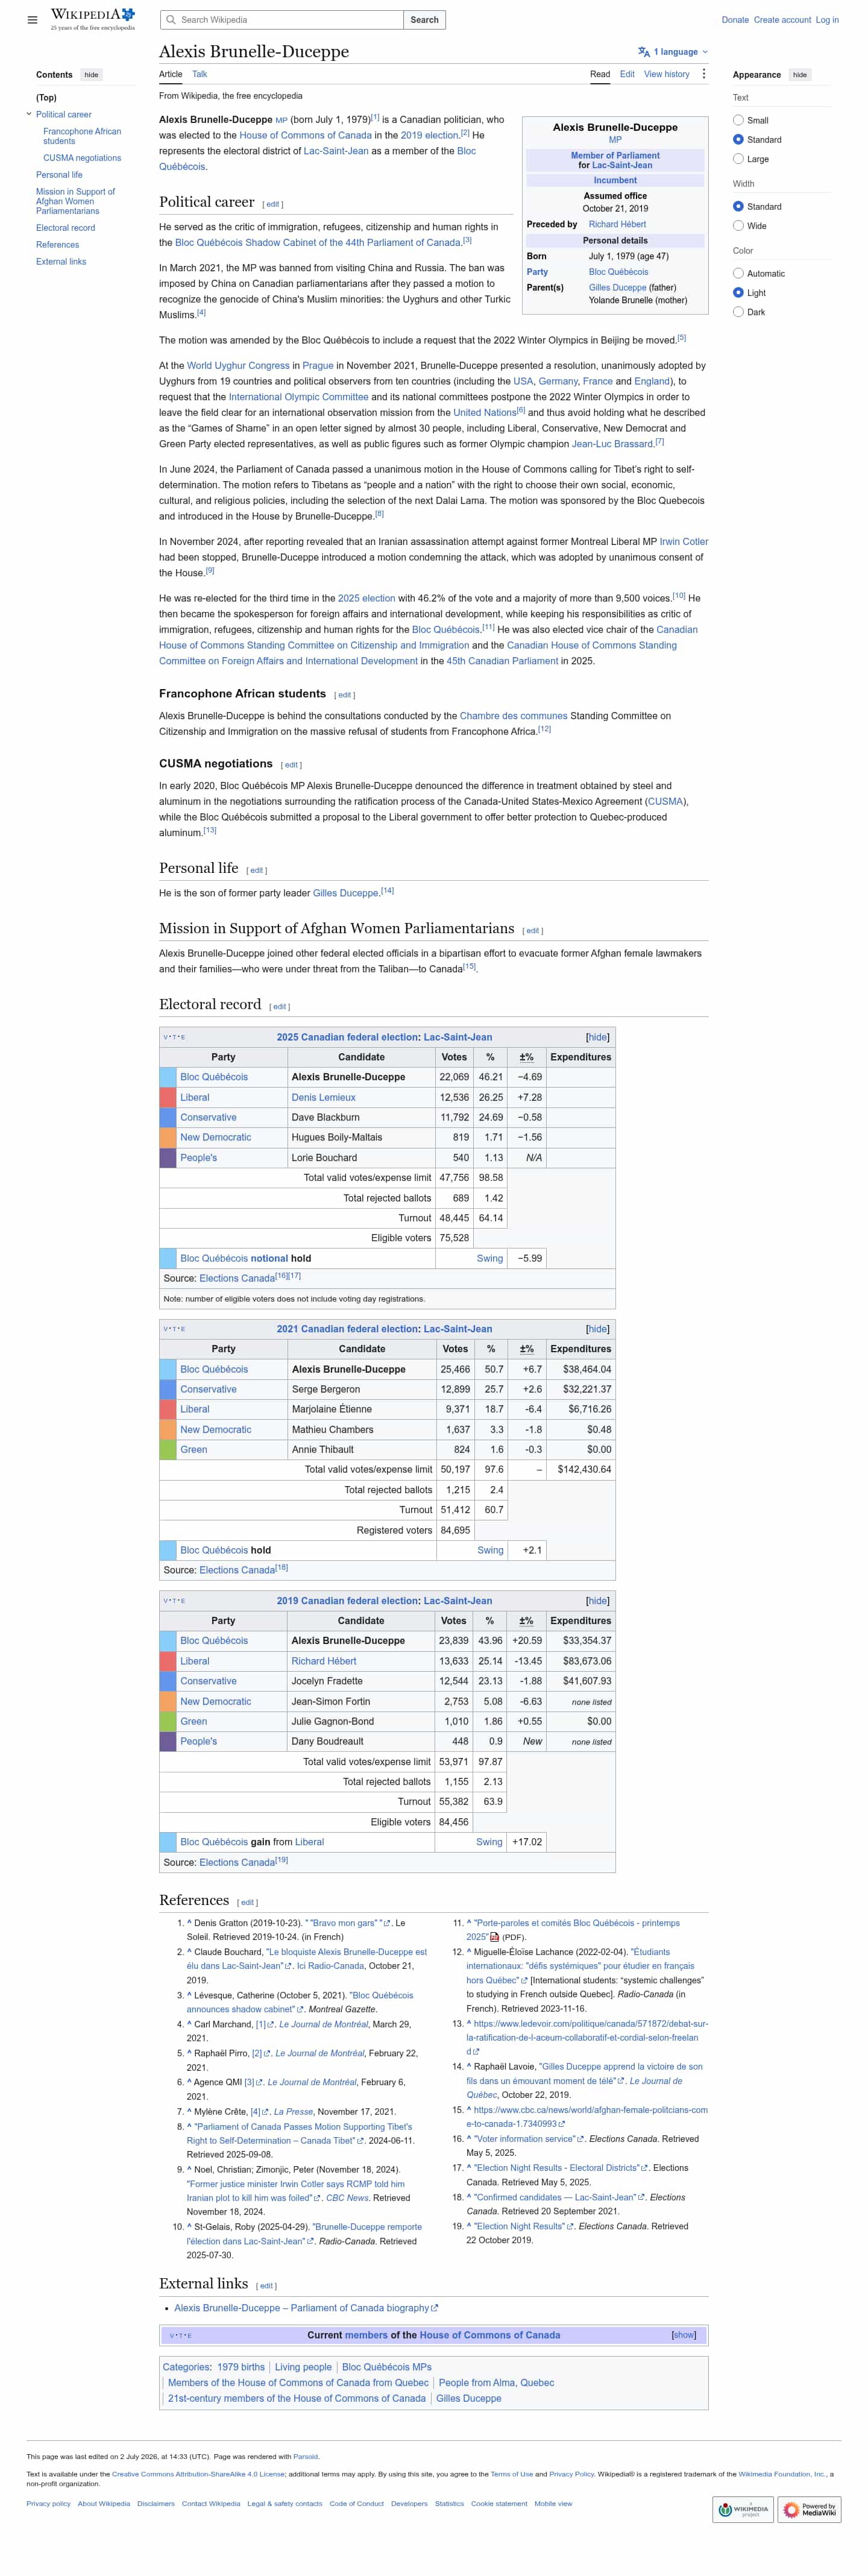Click the Powered by MediaWiki badge
This screenshot has height=2576, width=868.
click(810, 2509)
